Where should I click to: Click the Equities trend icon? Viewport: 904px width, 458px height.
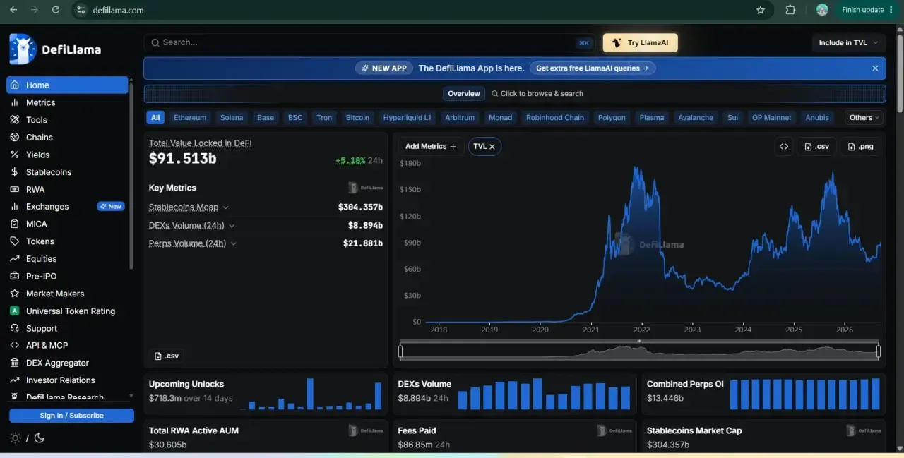click(x=14, y=259)
